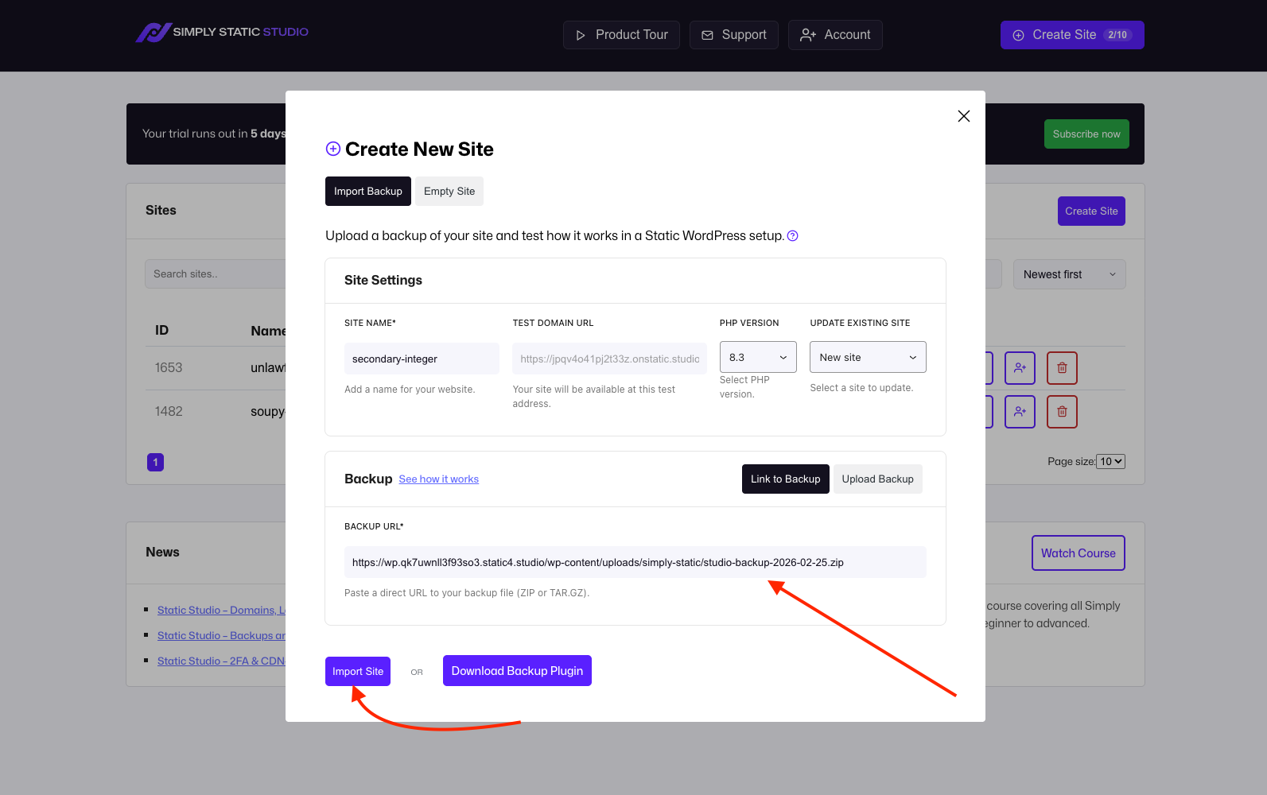The width and height of the screenshot is (1267, 795).
Task: Click add-user icon for site 1653
Action: pyautogui.click(x=1020, y=368)
